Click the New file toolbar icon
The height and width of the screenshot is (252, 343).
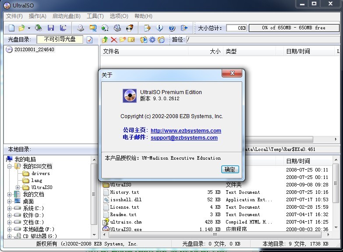point(11,28)
